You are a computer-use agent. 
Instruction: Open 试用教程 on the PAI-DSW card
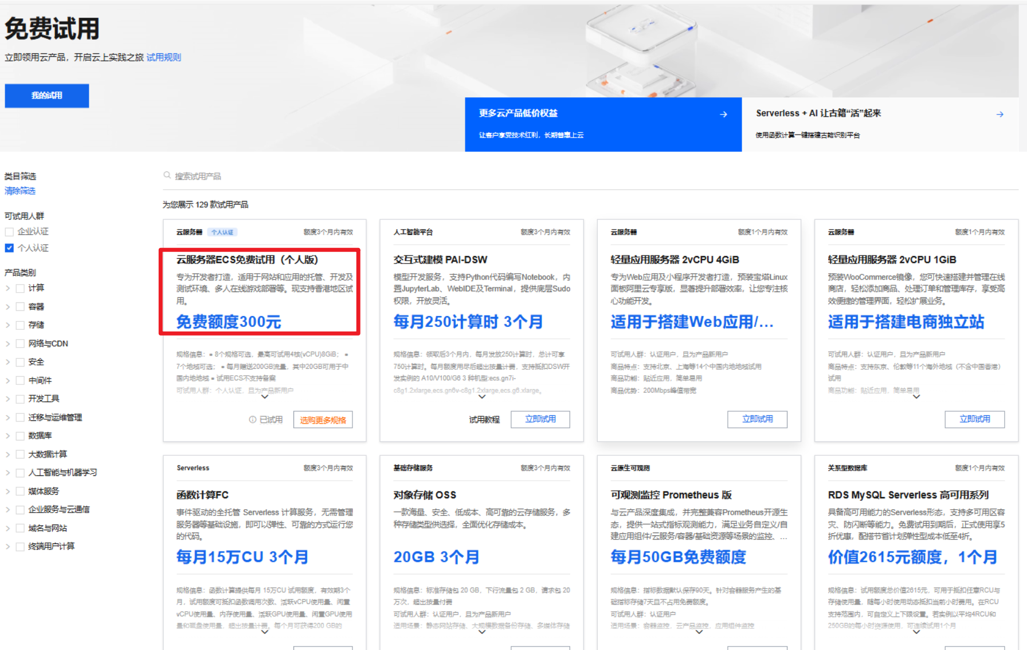coord(485,419)
